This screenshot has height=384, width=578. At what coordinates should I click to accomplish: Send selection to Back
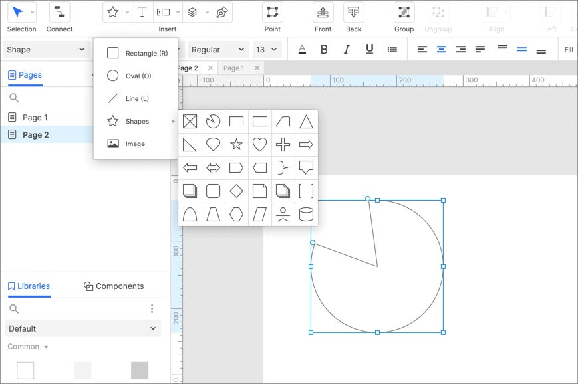pos(353,12)
